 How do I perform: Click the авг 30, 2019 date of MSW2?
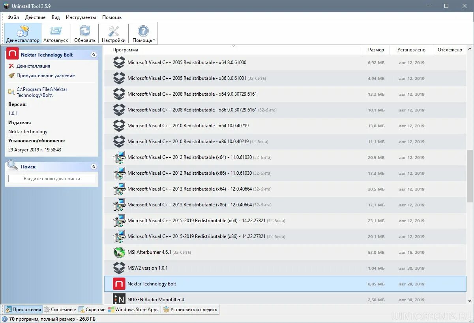point(412,268)
